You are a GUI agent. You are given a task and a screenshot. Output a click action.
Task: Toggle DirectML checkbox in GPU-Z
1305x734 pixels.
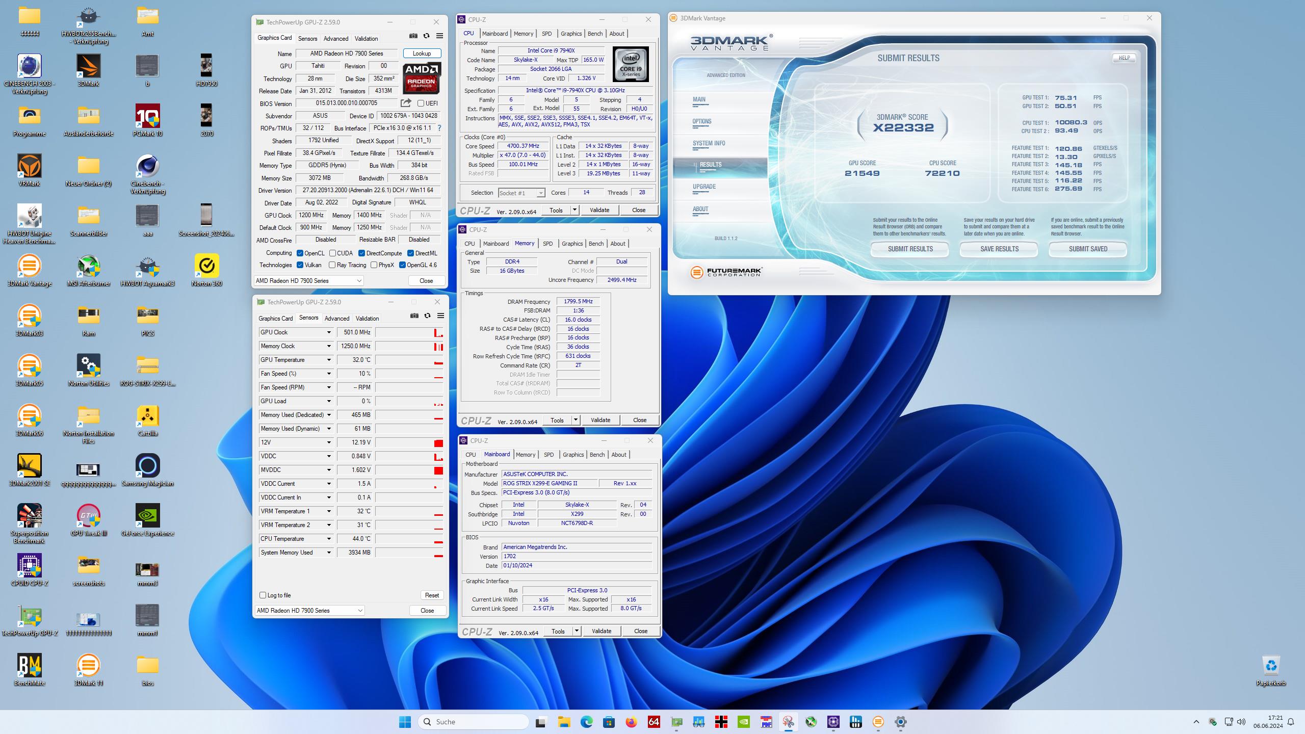410,253
